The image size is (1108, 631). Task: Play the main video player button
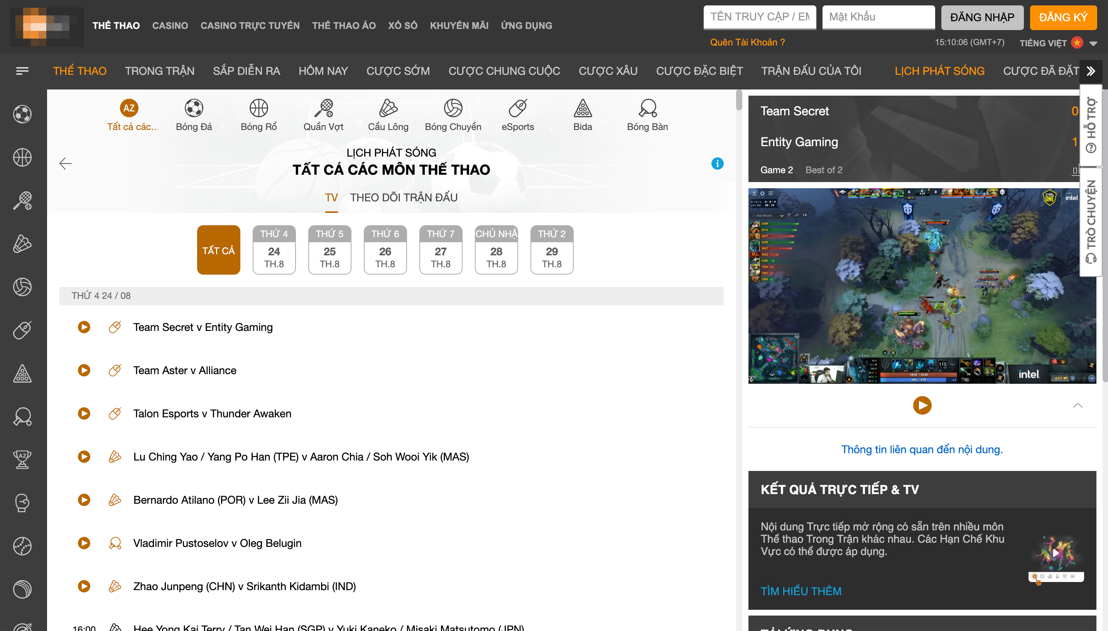pyautogui.click(x=922, y=405)
